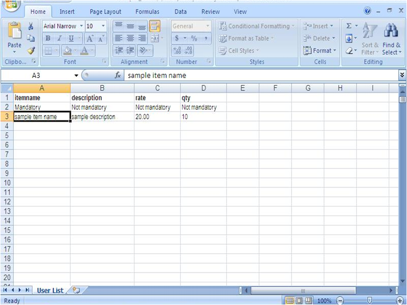Open the Review tab

pyautogui.click(x=211, y=12)
